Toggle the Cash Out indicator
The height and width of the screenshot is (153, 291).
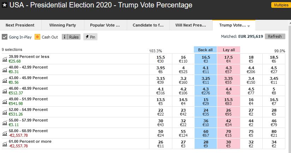click(x=38, y=37)
